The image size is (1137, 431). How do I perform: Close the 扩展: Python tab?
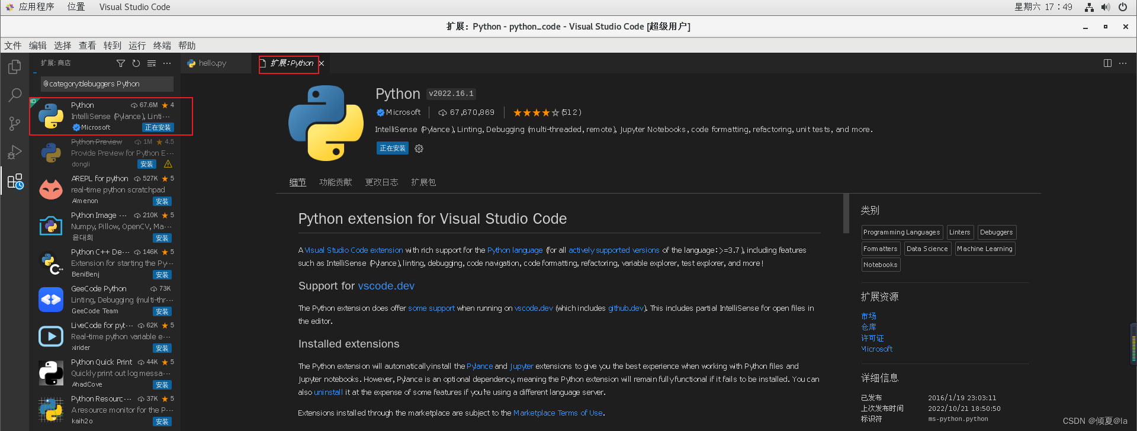coord(322,63)
